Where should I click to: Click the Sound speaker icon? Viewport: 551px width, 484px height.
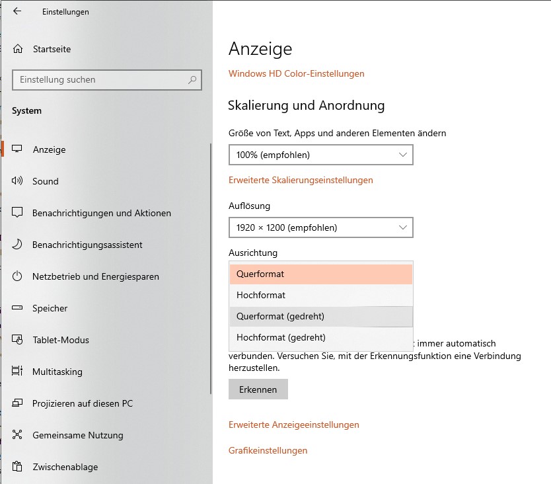[x=17, y=181]
